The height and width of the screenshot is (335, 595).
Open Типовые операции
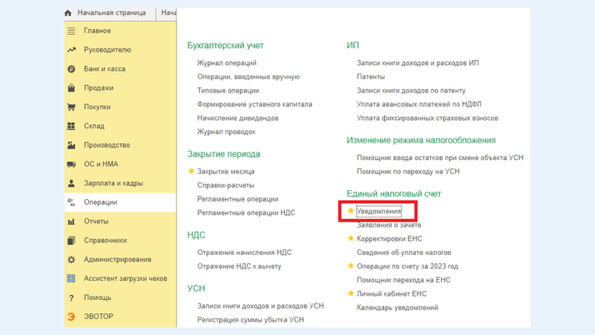pyautogui.click(x=228, y=91)
